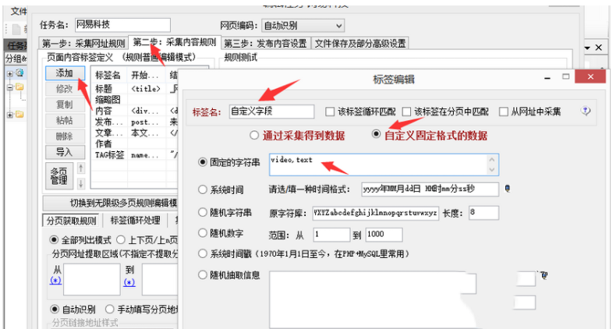Click the info icon next to time format field
This screenshot has width=613, height=329.
coord(507,188)
